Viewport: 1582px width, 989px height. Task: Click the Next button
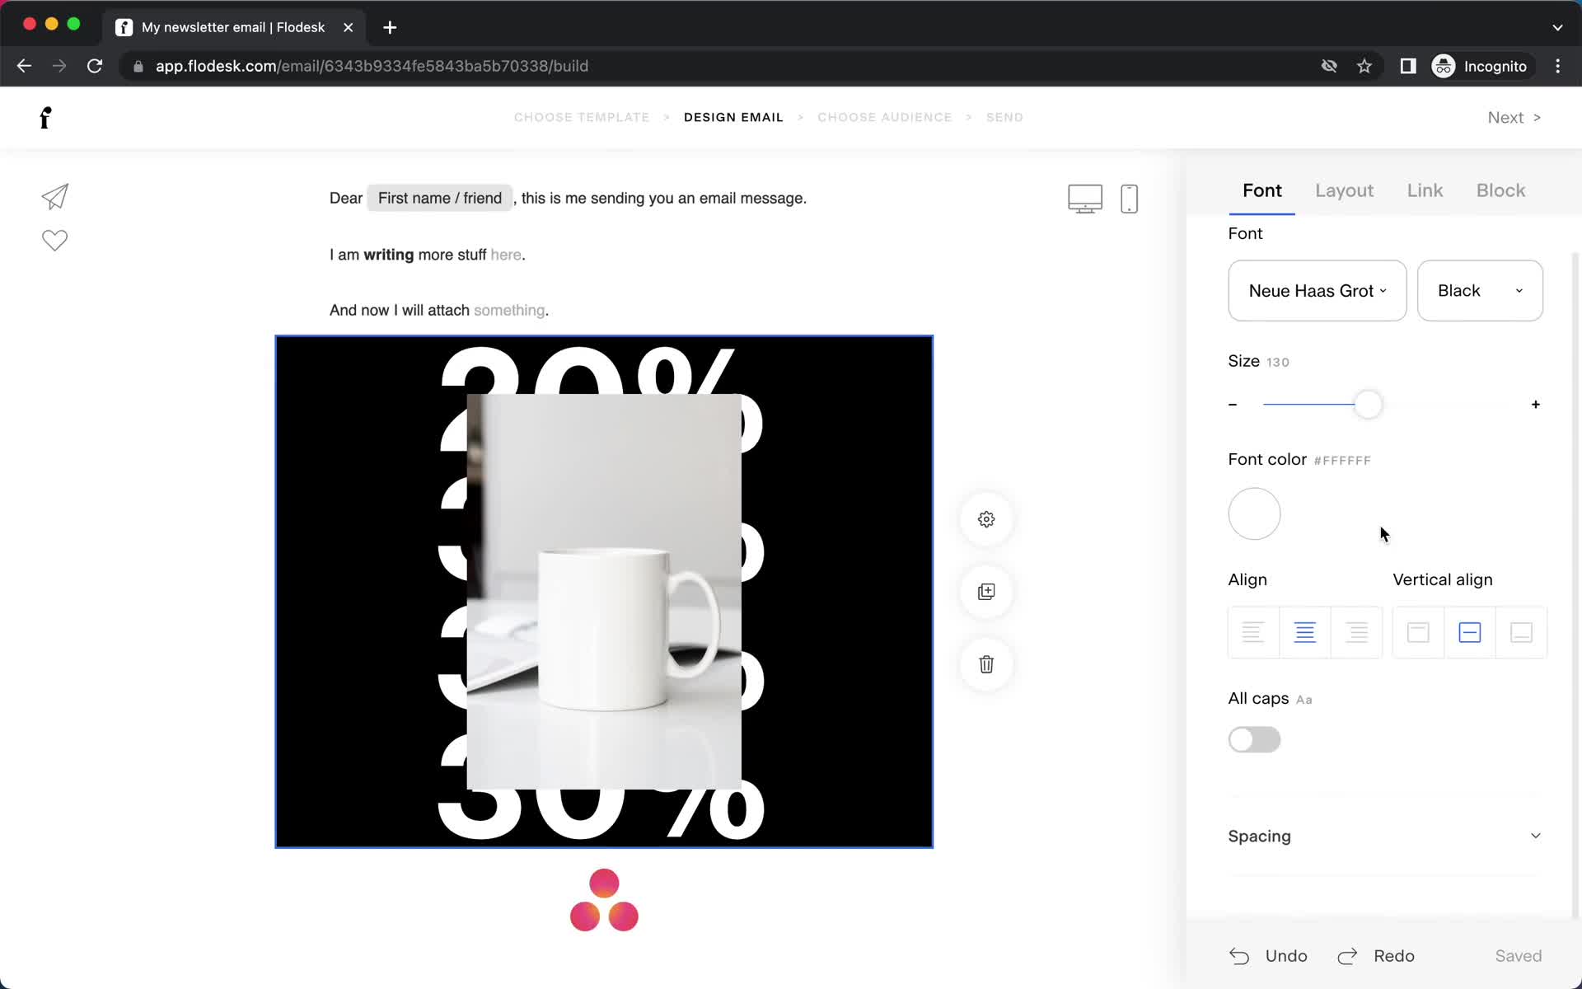pos(1513,117)
